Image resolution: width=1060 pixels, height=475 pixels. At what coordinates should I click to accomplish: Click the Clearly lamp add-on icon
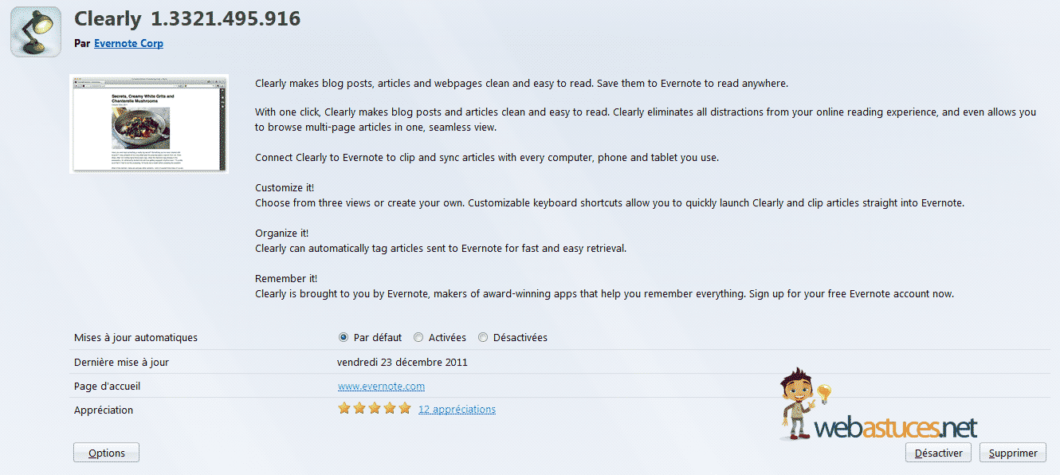pyautogui.click(x=36, y=32)
